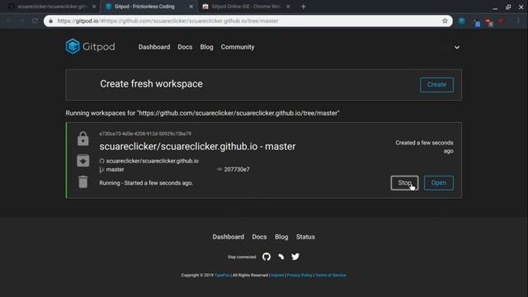Open a new browser tab with plus
This screenshot has height=297, width=528.
click(303, 7)
